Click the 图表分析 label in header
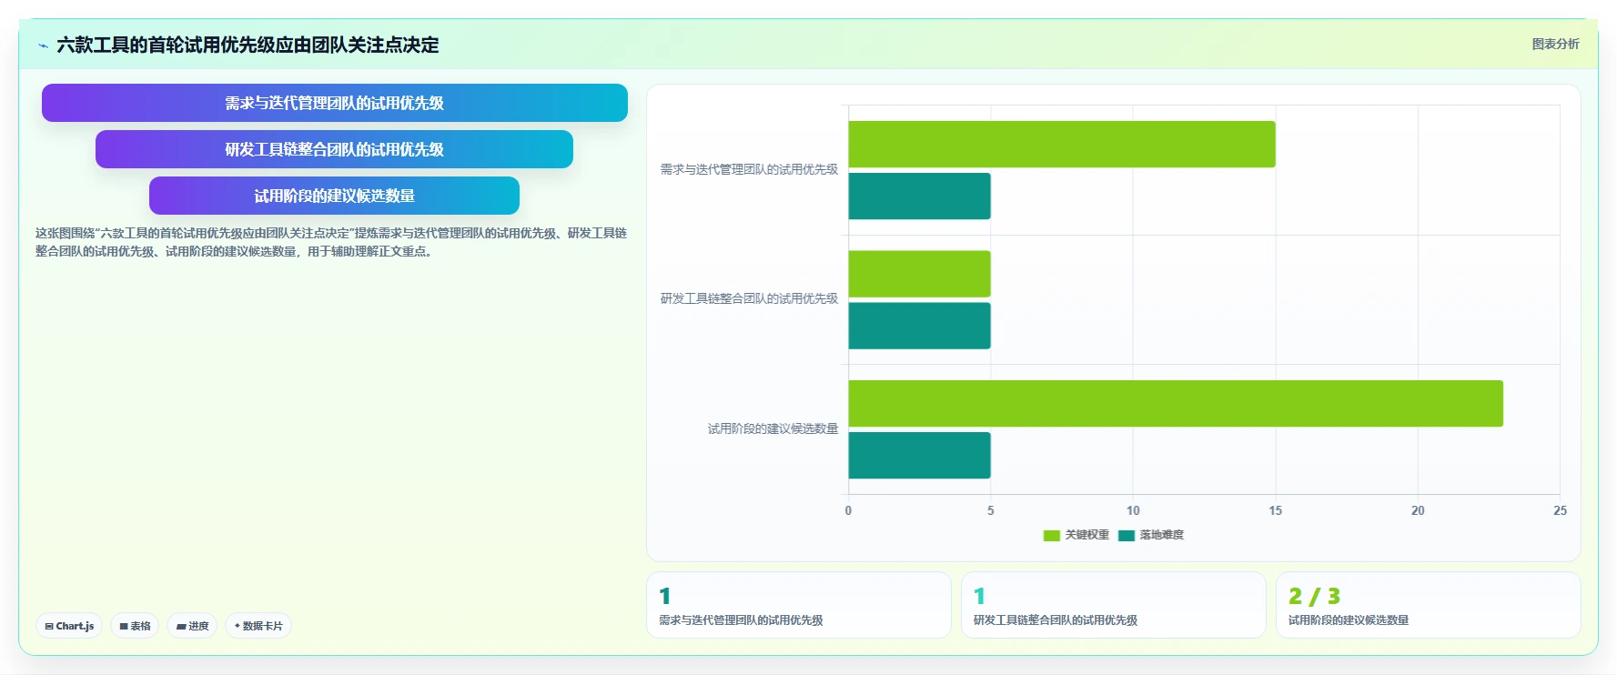This screenshot has width=1617, height=675. (1555, 44)
